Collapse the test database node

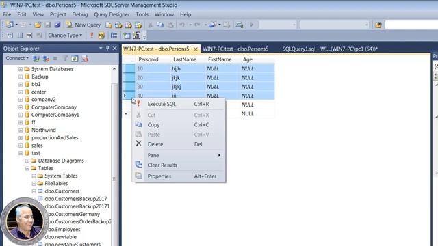pos(21,153)
